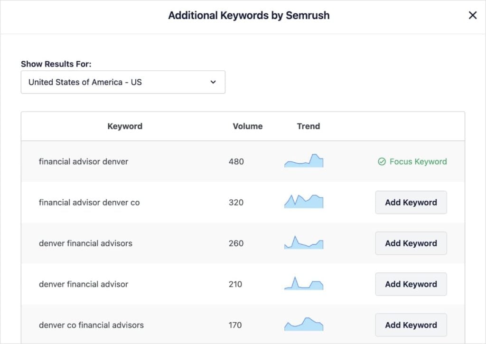The height and width of the screenshot is (344, 486).
Task: Add Keyword for denver financial advisor
Action: (x=411, y=284)
